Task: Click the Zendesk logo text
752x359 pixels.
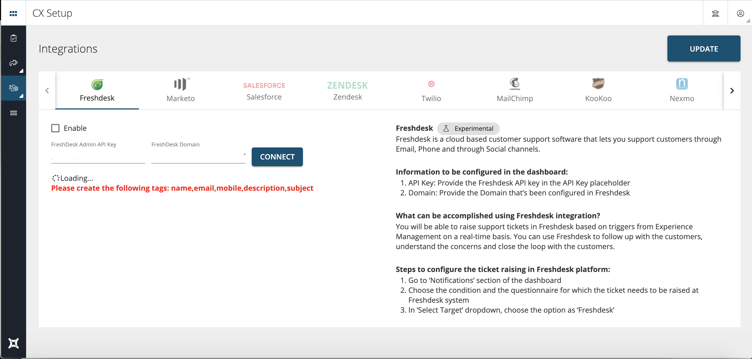Action: pos(347,85)
